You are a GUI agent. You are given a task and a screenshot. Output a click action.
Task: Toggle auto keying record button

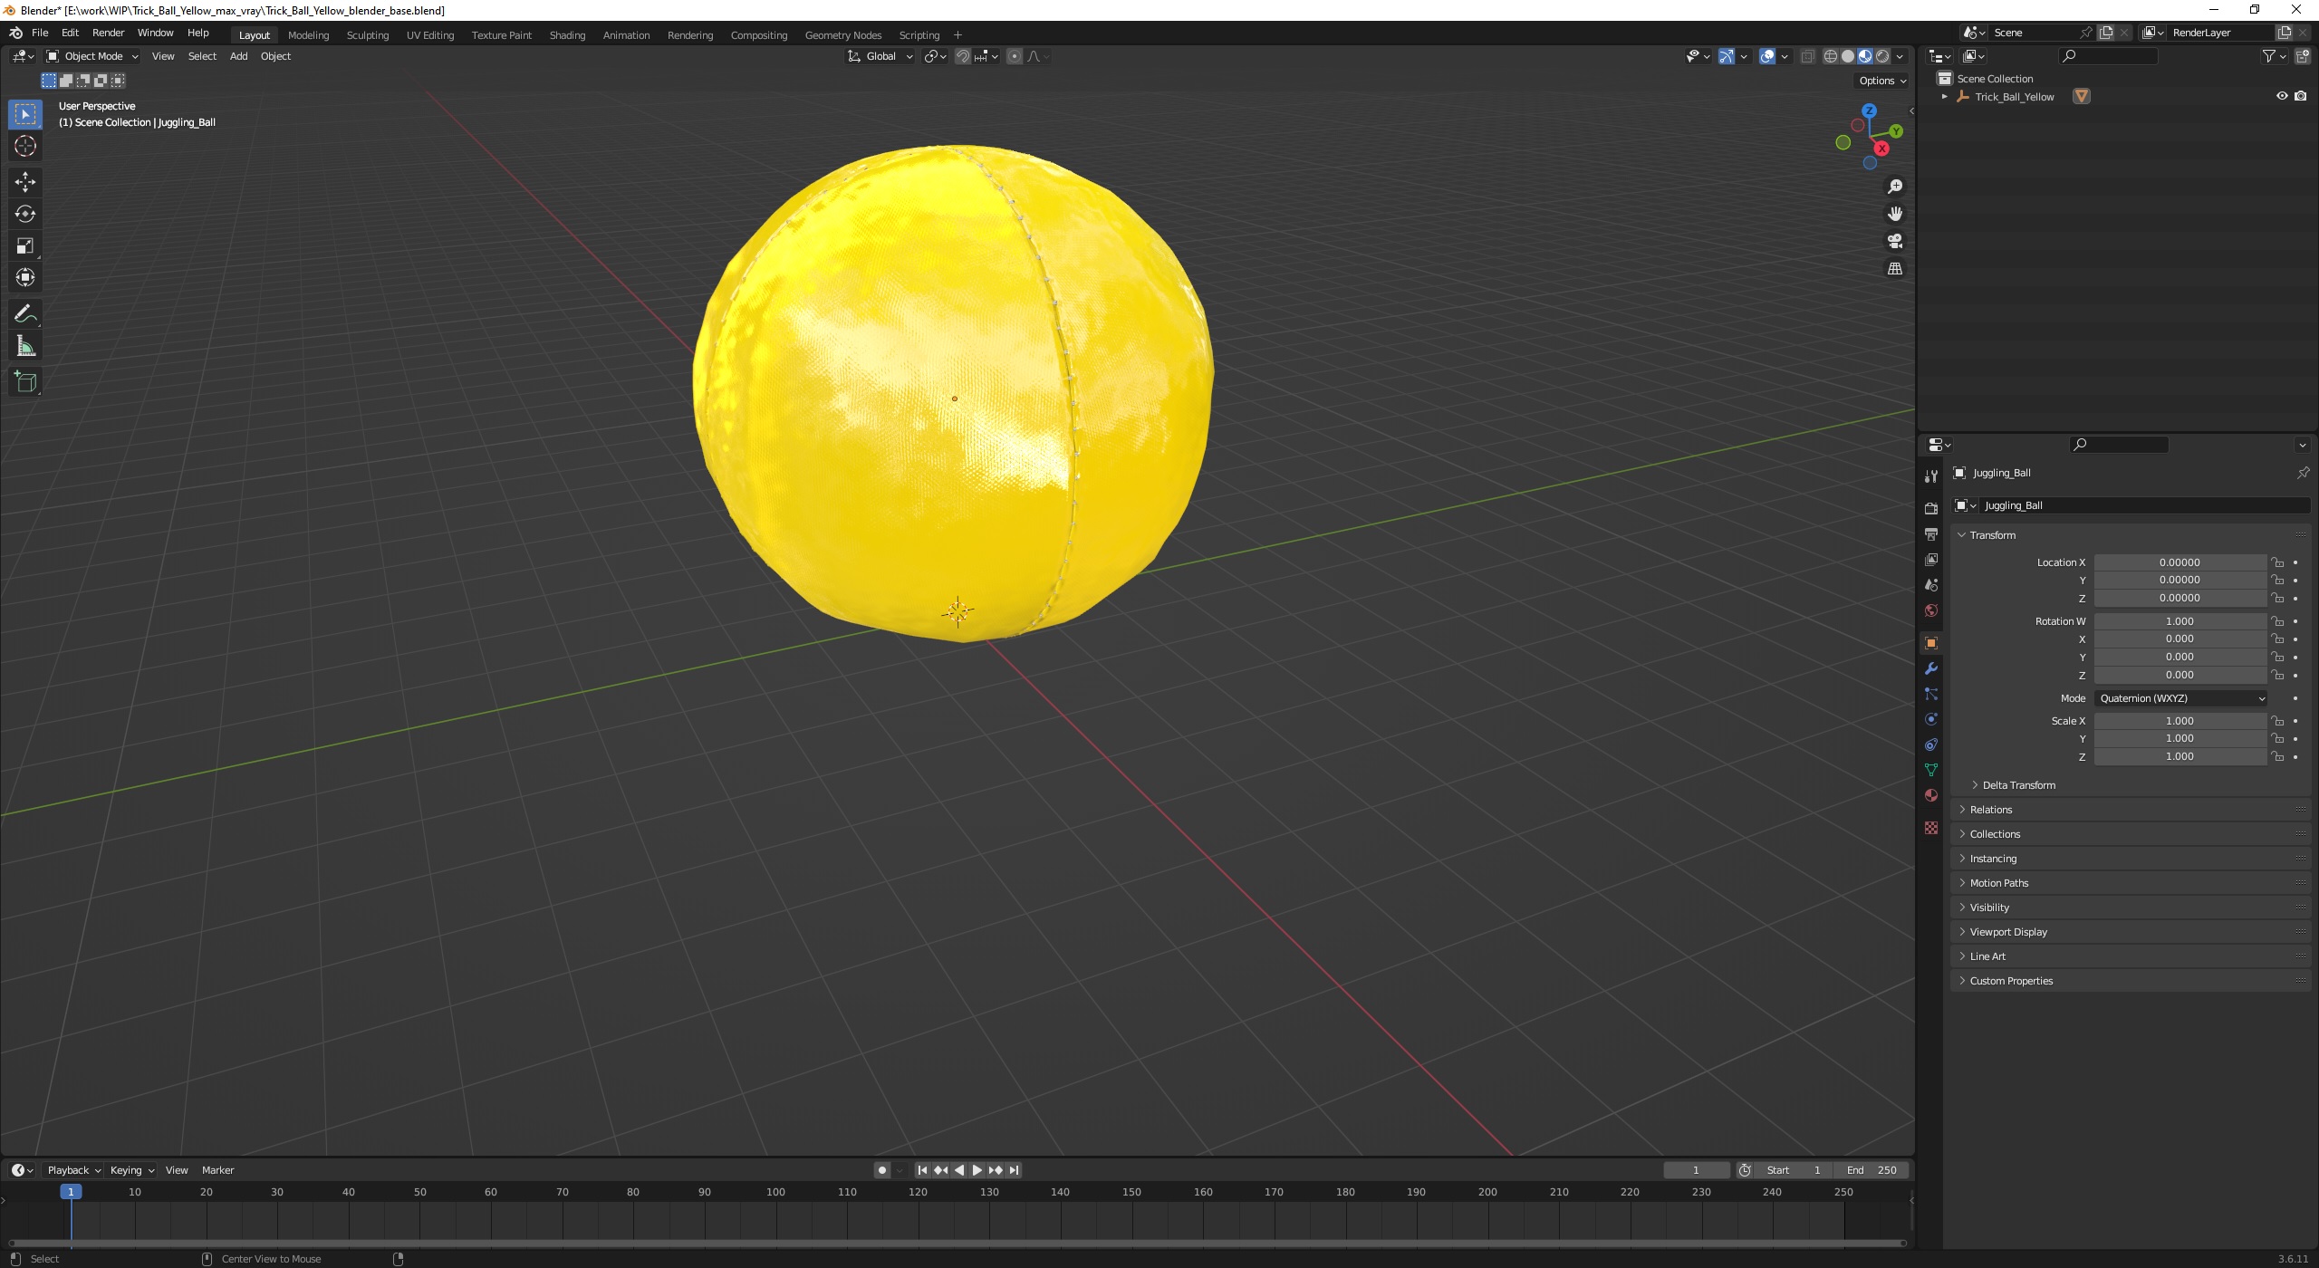[882, 1170]
